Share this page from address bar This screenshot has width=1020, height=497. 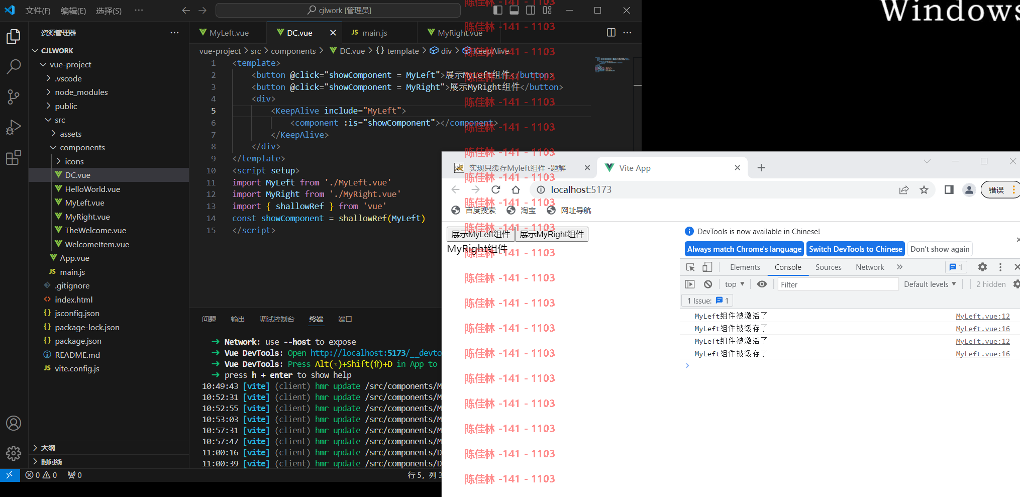tap(904, 189)
